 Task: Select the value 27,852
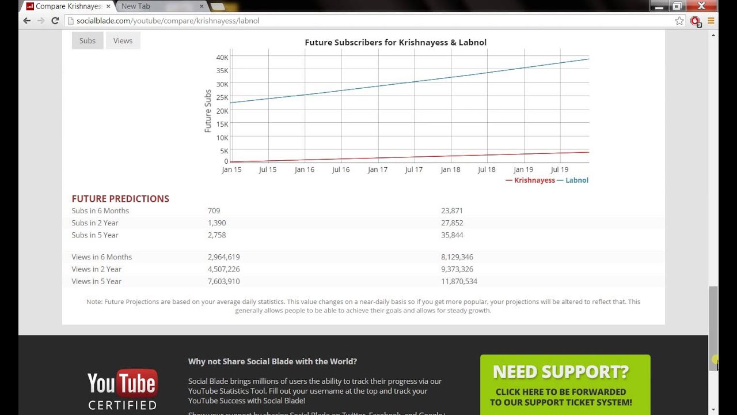point(452,223)
